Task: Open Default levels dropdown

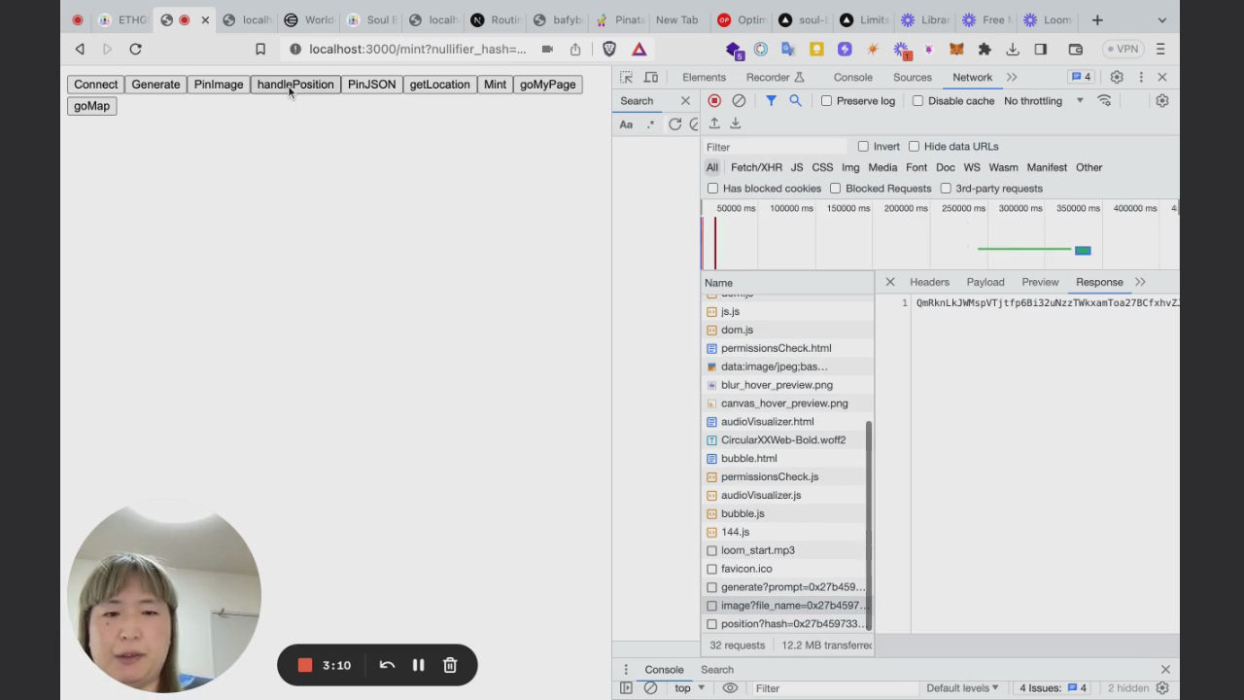Action: [x=962, y=688]
